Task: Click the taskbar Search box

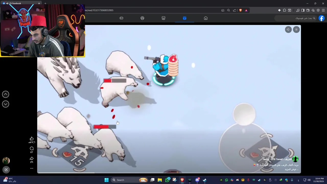Action: pyautogui.click(x=130, y=180)
